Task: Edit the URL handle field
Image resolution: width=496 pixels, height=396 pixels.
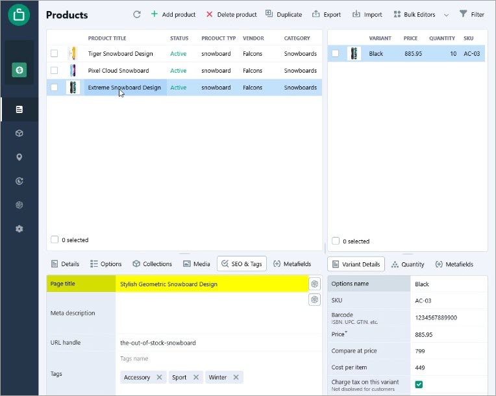Action: [x=218, y=343]
